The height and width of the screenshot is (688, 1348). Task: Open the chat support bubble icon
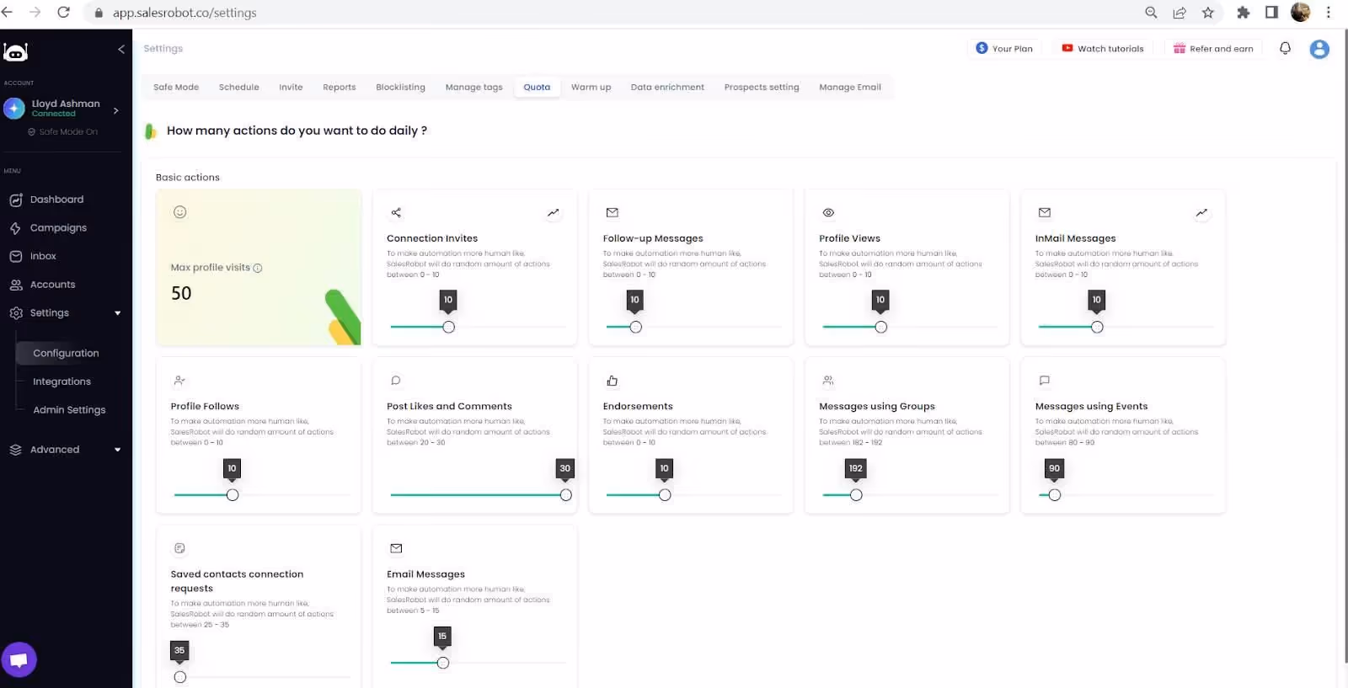(19, 659)
